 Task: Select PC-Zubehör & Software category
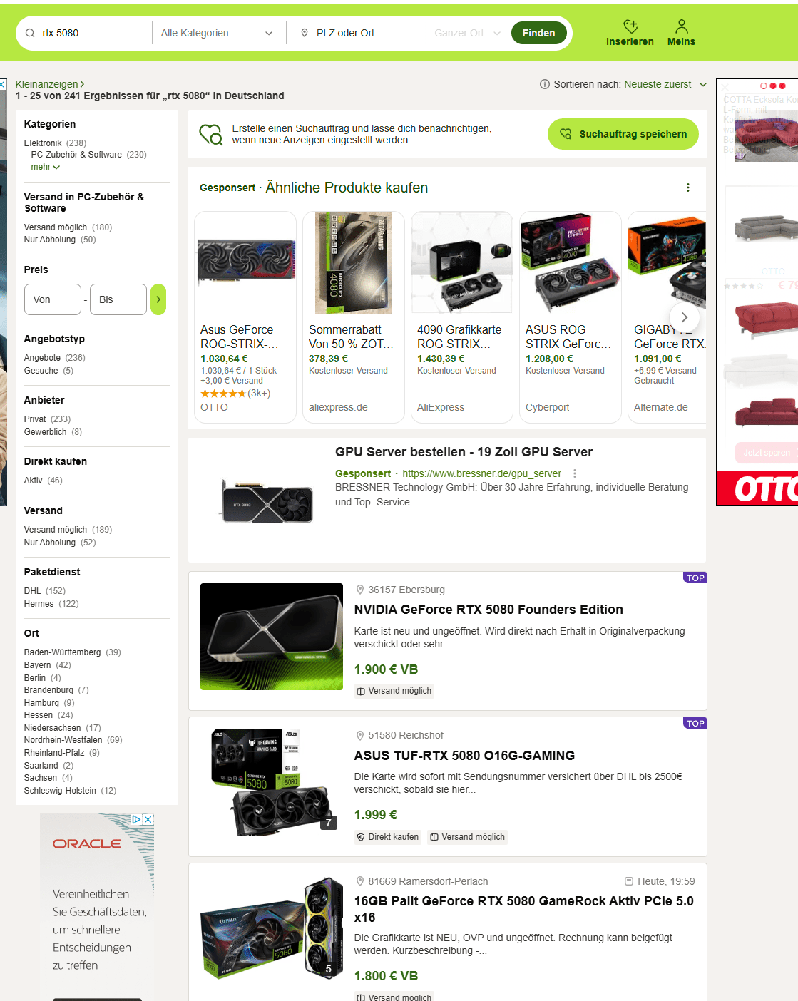point(76,155)
